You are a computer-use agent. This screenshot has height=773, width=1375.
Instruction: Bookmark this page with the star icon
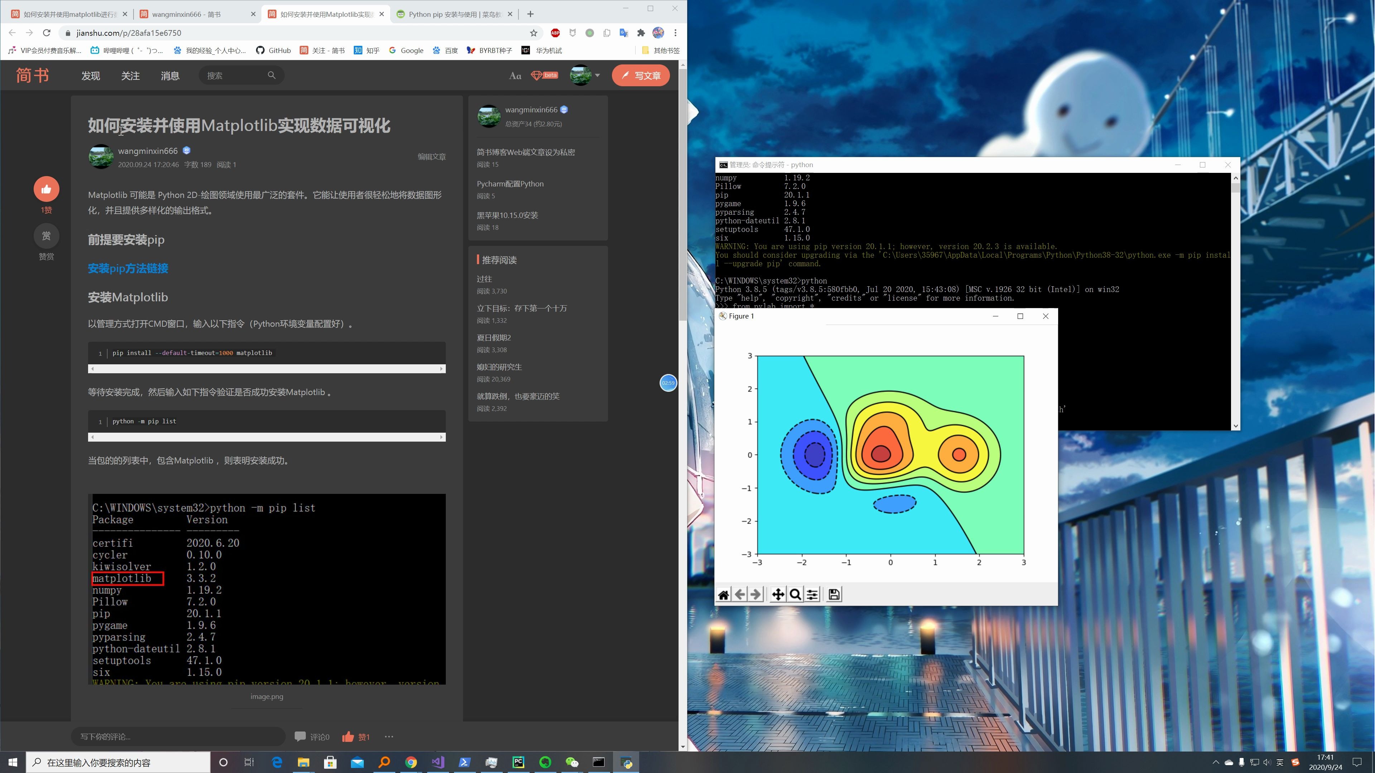pyautogui.click(x=533, y=33)
